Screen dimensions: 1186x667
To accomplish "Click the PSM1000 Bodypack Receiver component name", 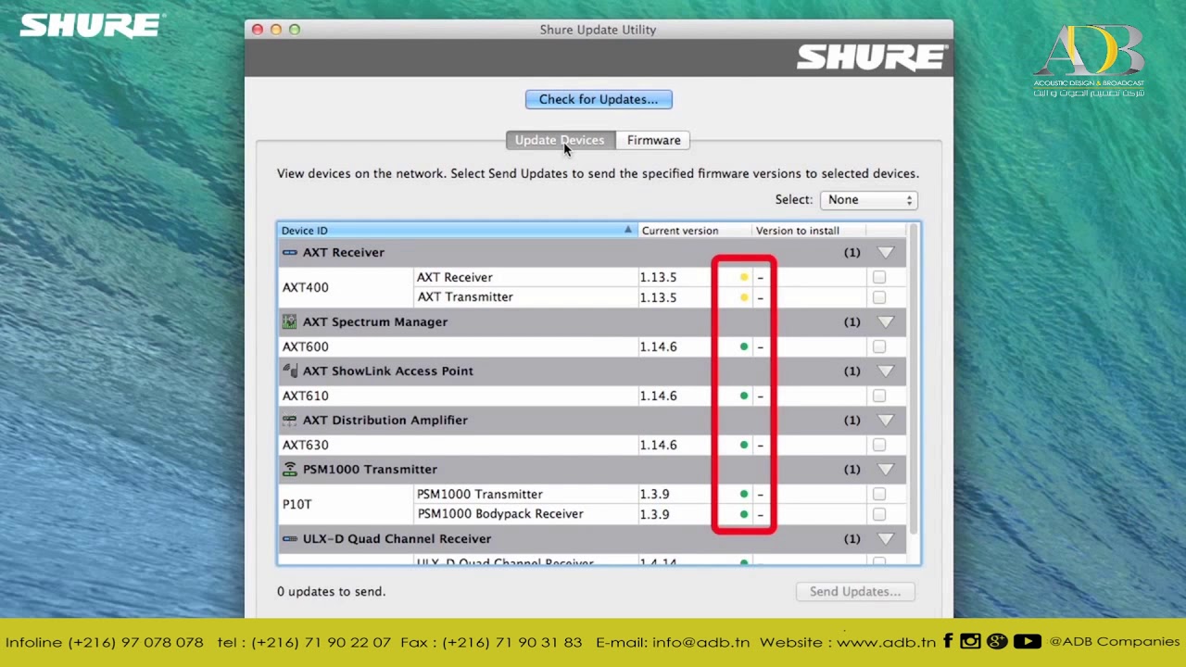I will tap(500, 514).
